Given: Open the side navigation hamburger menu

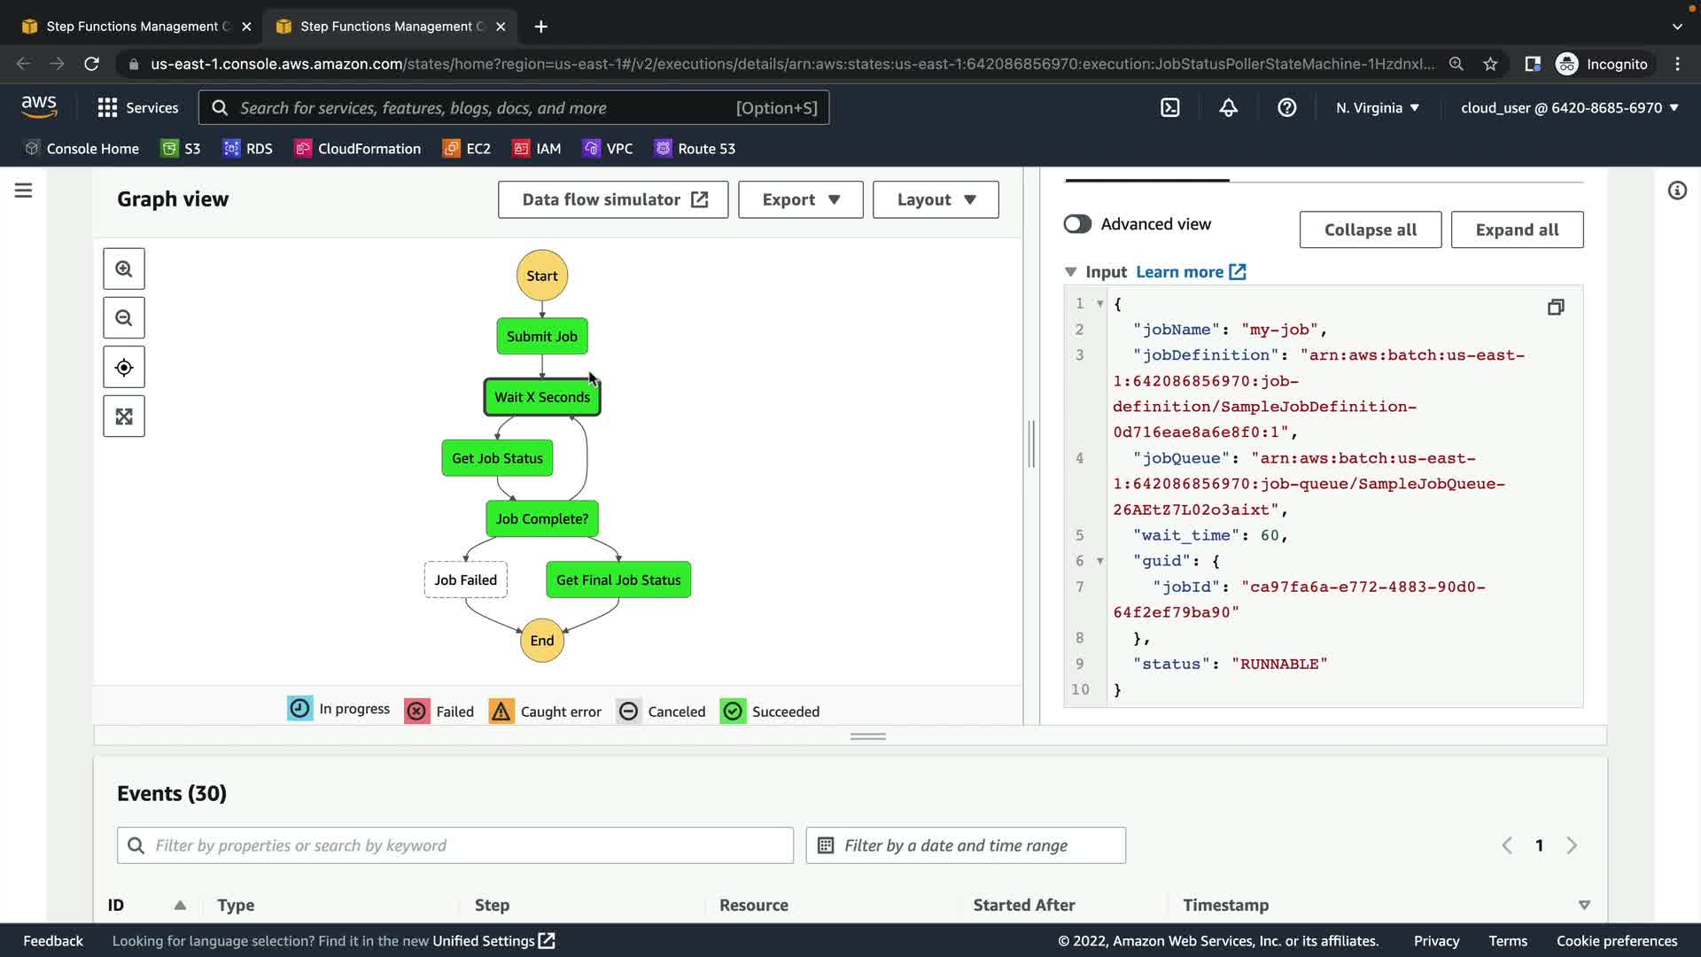Looking at the screenshot, I should (24, 191).
